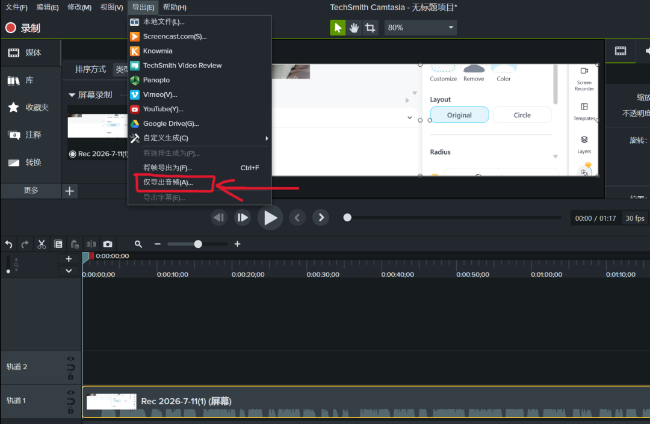
Task: Click the playback scrubber handle
Action: point(347,217)
